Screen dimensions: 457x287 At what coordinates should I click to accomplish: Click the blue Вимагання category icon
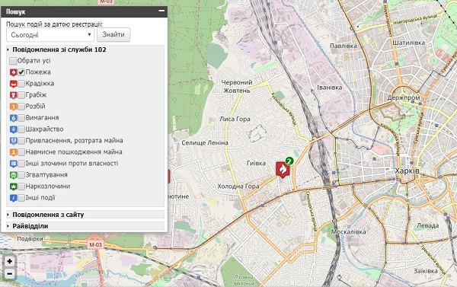pyautogui.click(x=14, y=118)
